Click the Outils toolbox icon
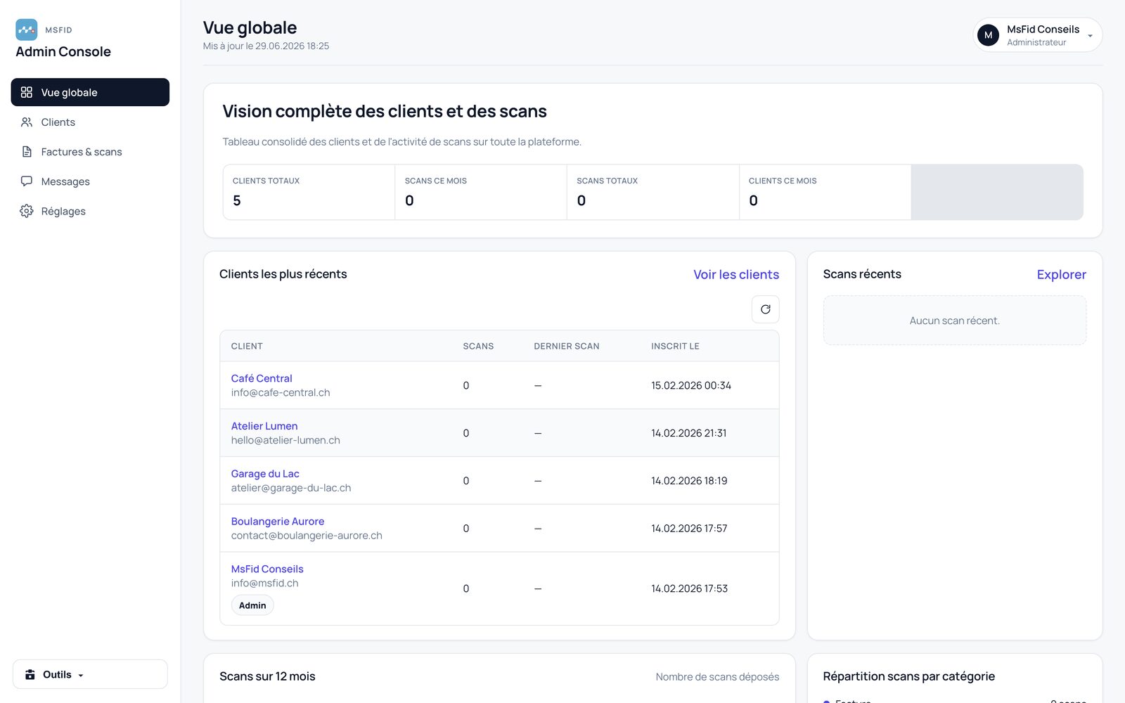This screenshot has width=1125, height=703. 30,675
